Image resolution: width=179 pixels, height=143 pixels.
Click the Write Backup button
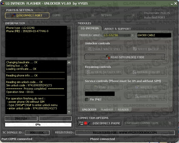146,49
